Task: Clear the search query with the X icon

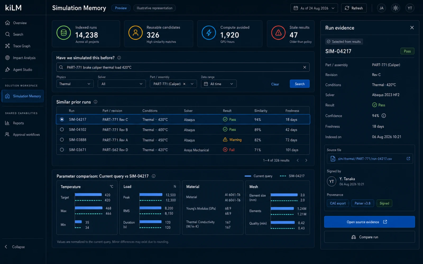Action: tap(305, 67)
